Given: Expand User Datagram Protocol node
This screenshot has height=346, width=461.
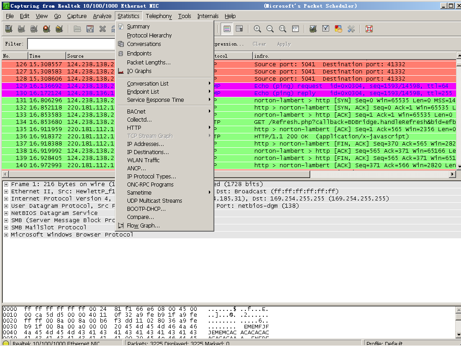Looking at the screenshot, I should coord(6,206).
